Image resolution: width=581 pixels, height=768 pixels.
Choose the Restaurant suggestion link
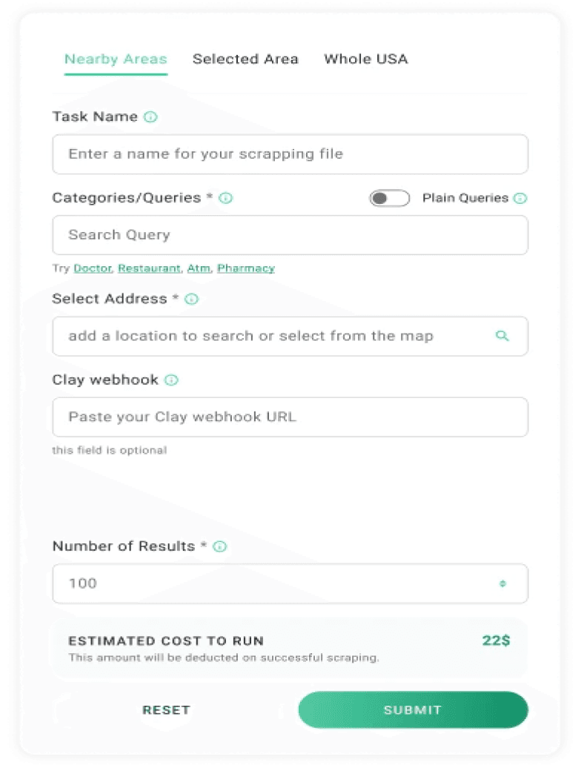point(149,268)
